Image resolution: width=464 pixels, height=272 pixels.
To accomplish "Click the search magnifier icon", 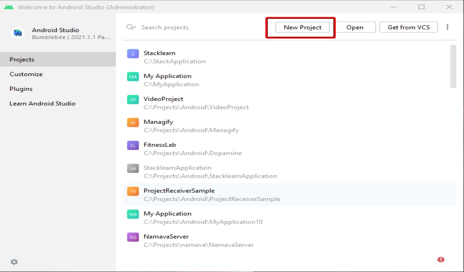I will (x=131, y=27).
